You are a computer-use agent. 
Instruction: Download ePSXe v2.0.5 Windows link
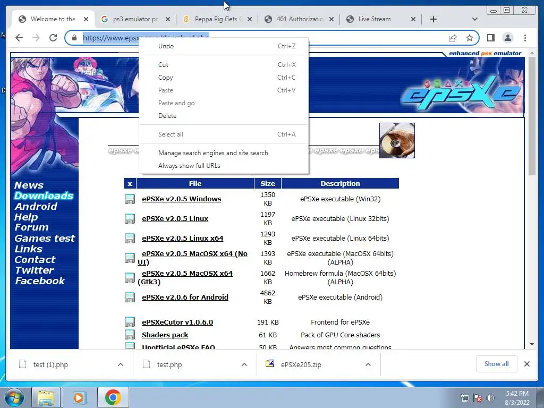tap(182, 199)
